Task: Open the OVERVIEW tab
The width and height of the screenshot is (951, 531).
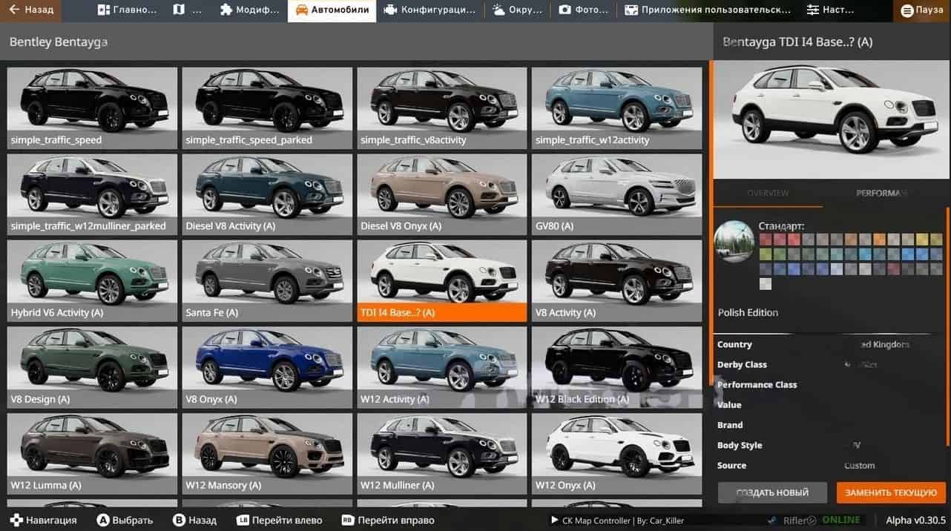Action: [768, 193]
